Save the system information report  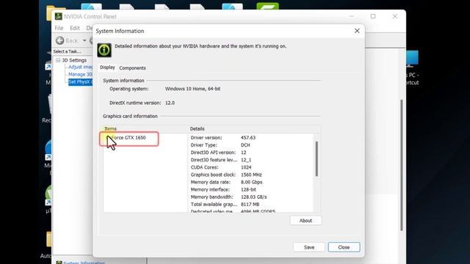click(309, 247)
